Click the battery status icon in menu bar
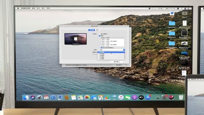This screenshot has height=115, width=204. coord(162,8)
